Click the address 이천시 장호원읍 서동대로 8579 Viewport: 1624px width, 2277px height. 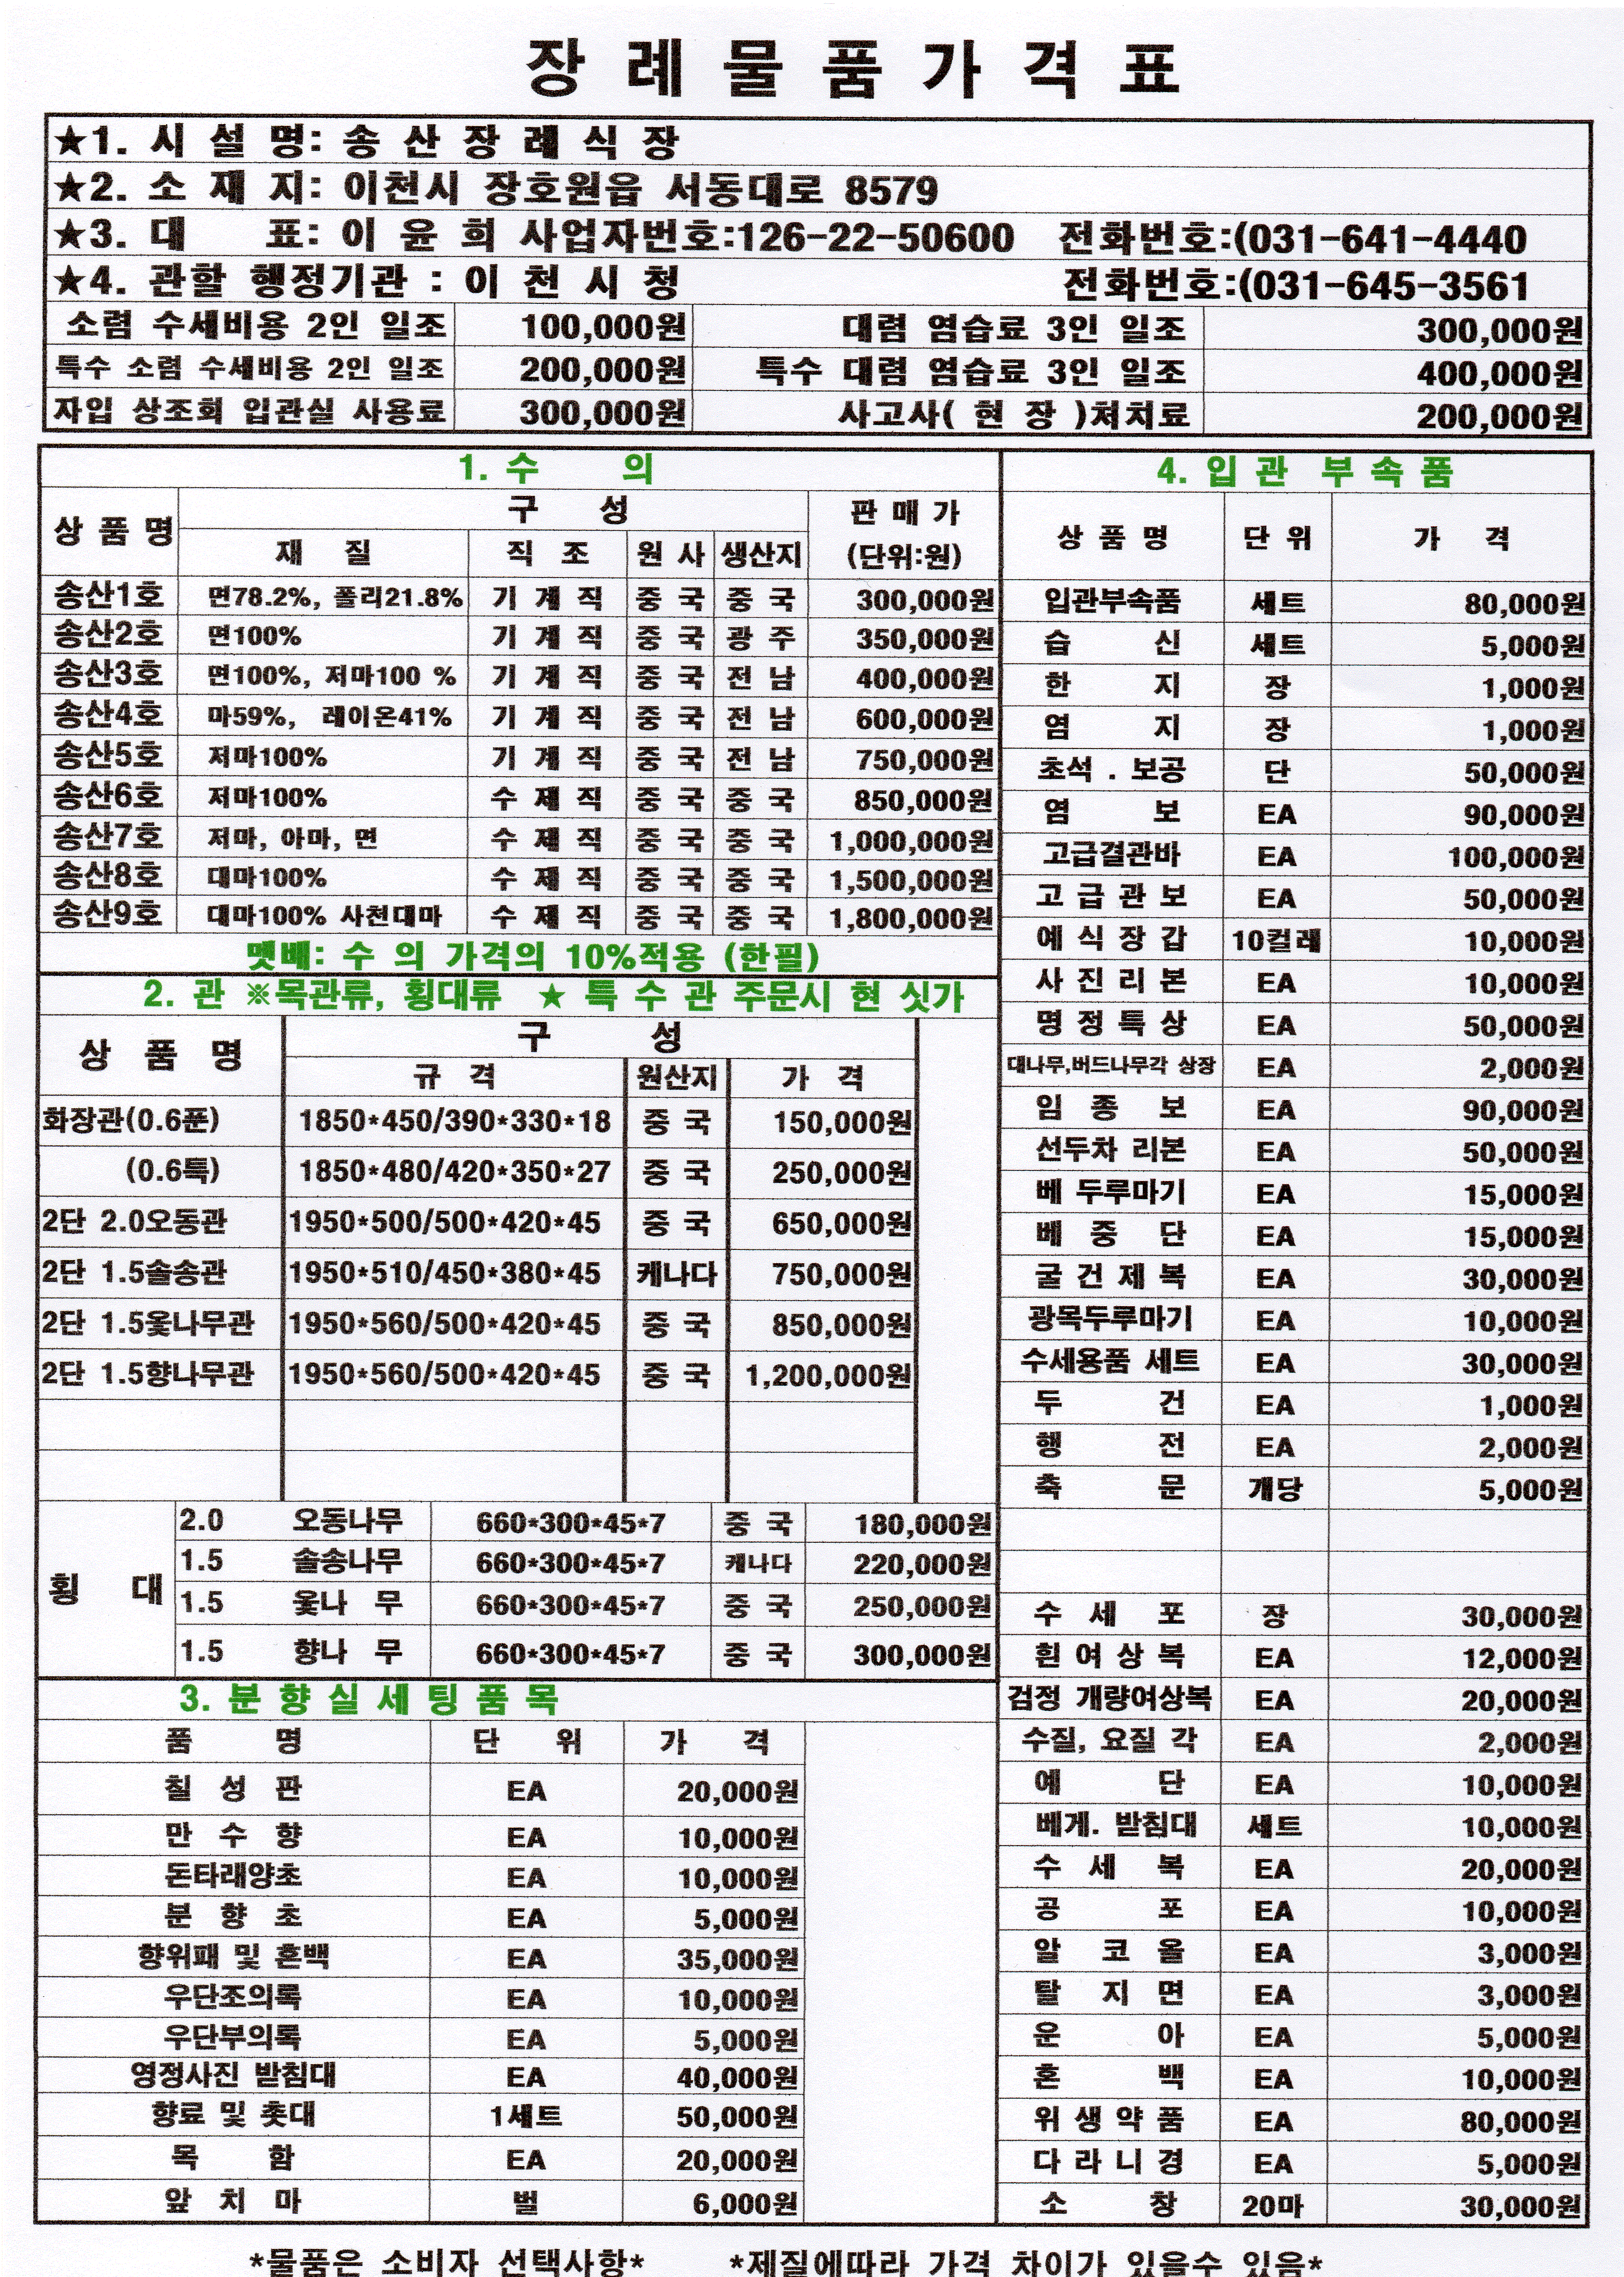coord(640,189)
